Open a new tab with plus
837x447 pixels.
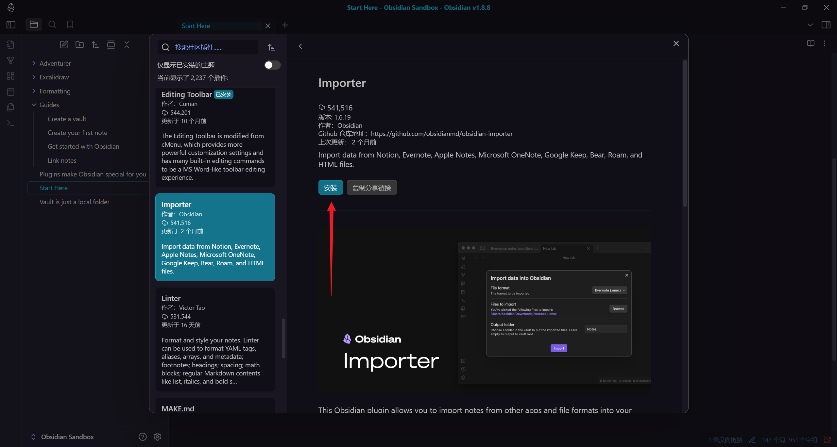click(285, 25)
